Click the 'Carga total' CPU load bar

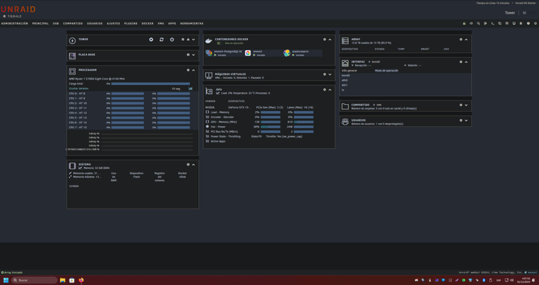pyautogui.click(x=150, y=84)
